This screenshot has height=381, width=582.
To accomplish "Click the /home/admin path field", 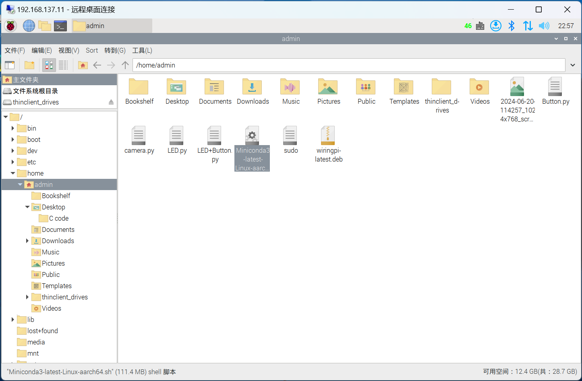I will point(349,65).
